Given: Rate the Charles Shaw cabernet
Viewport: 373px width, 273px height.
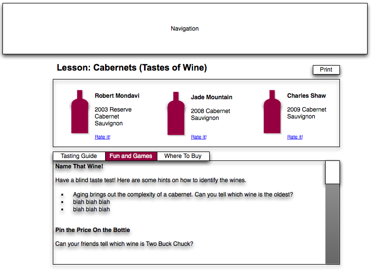Looking at the screenshot, I should click(295, 137).
